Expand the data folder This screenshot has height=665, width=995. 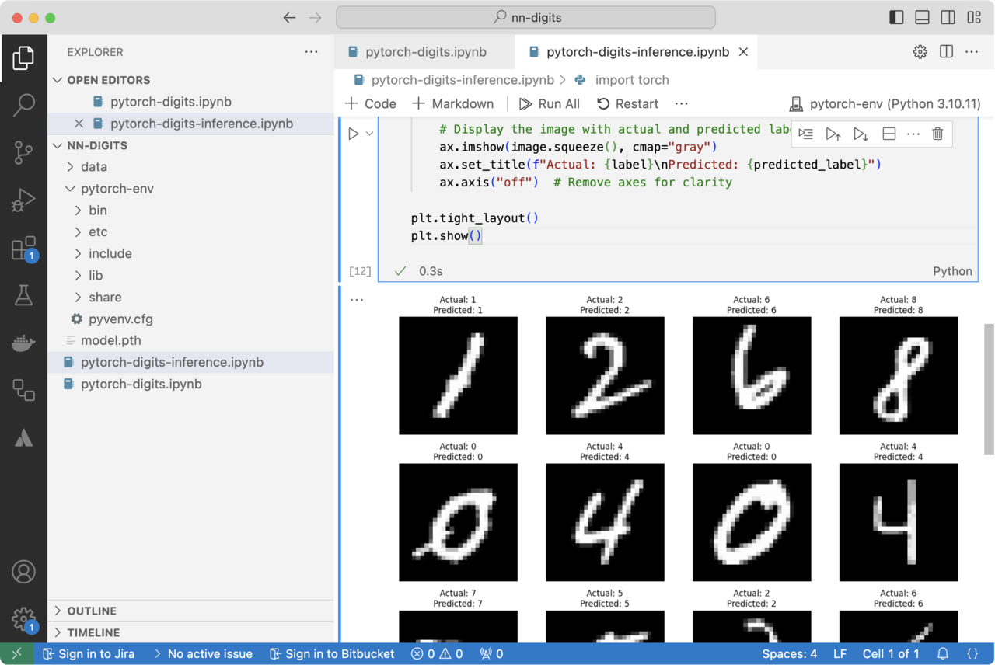coord(93,167)
